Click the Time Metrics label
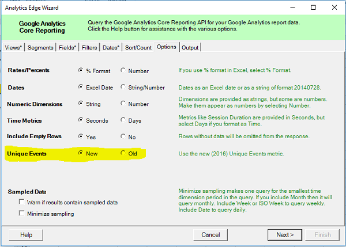This screenshot has width=346, height=247. [24, 121]
